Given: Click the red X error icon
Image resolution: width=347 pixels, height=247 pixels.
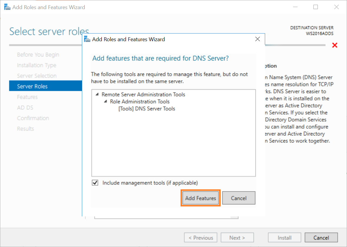Looking at the screenshot, I should point(335,45).
